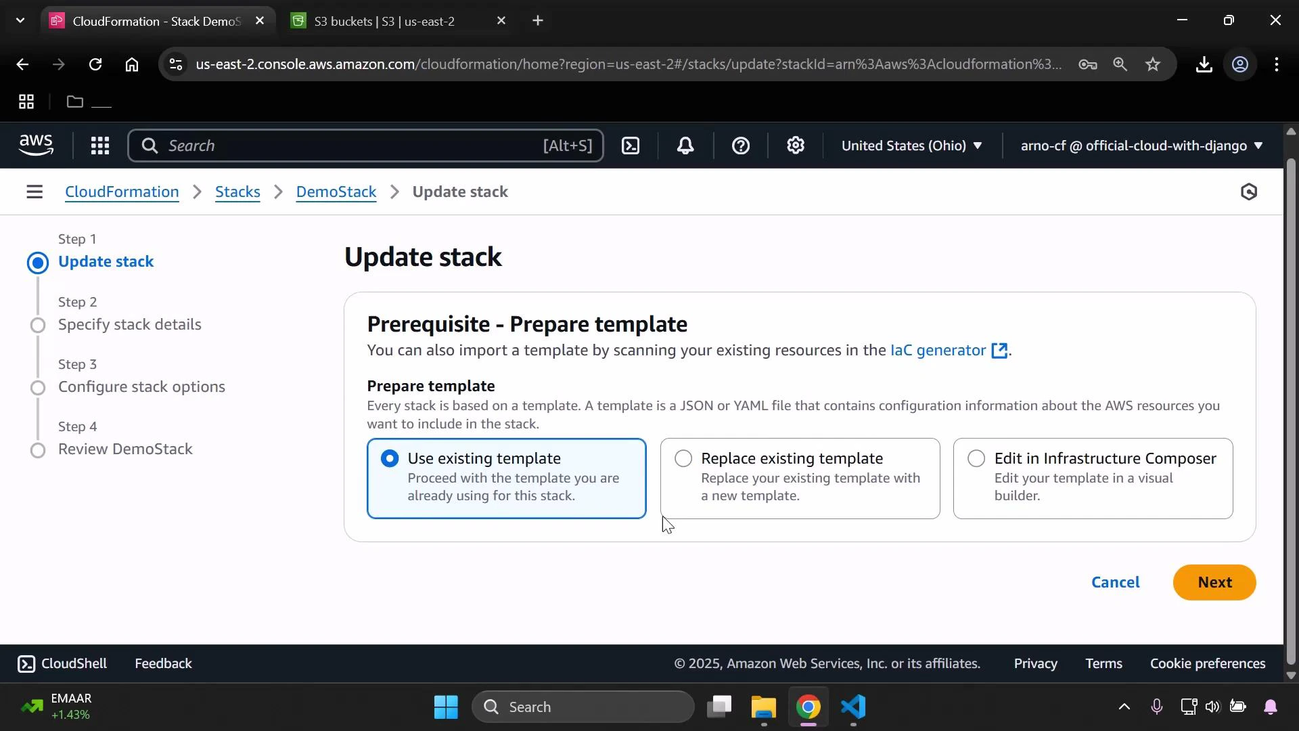Image resolution: width=1299 pixels, height=731 pixels.
Task: Open the CloudShell terminal icon in top navigation
Action: (x=631, y=146)
